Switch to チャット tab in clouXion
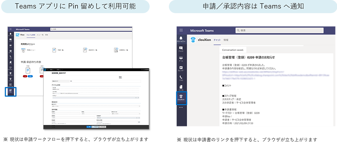The width and height of the screenshot is (337, 144). pyautogui.click(x=217, y=40)
